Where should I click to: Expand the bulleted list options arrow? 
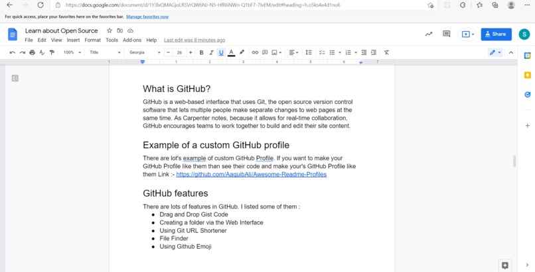(x=339, y=53)
